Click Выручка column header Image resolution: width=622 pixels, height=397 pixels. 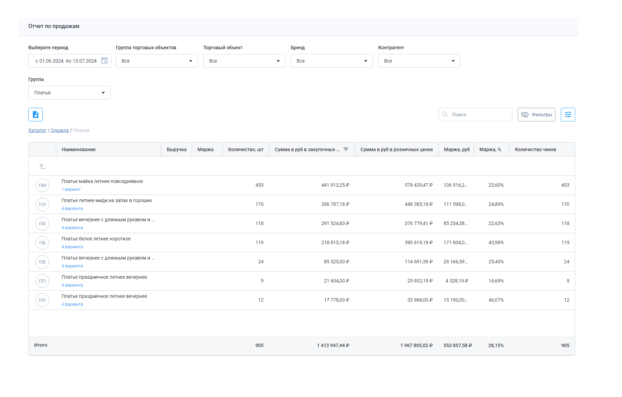[x=177, y=149]
